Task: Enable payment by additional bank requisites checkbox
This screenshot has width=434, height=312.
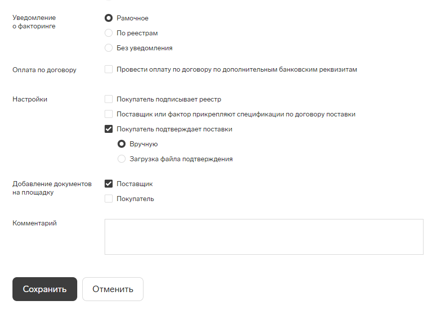Action: point(109,69)
